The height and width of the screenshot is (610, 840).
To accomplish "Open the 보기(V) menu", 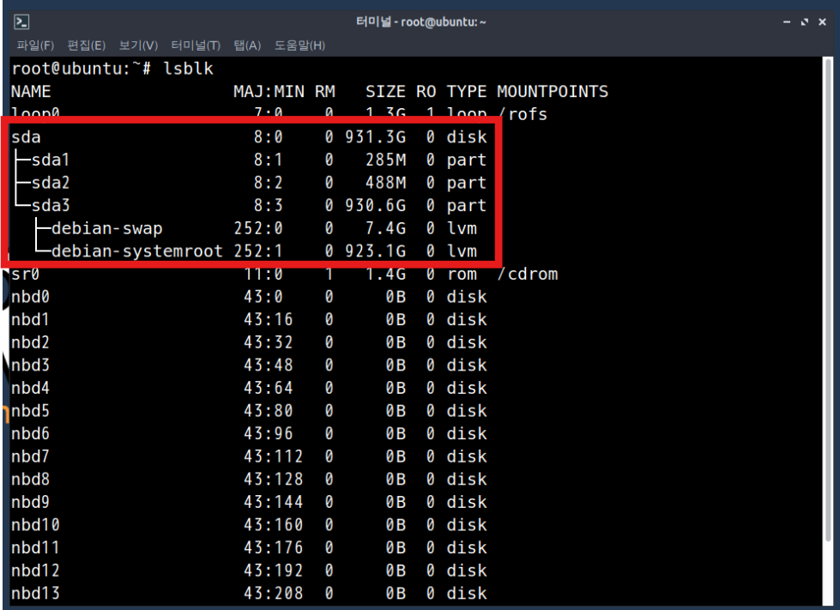I will pyautogui.click(x=138, y=45).
